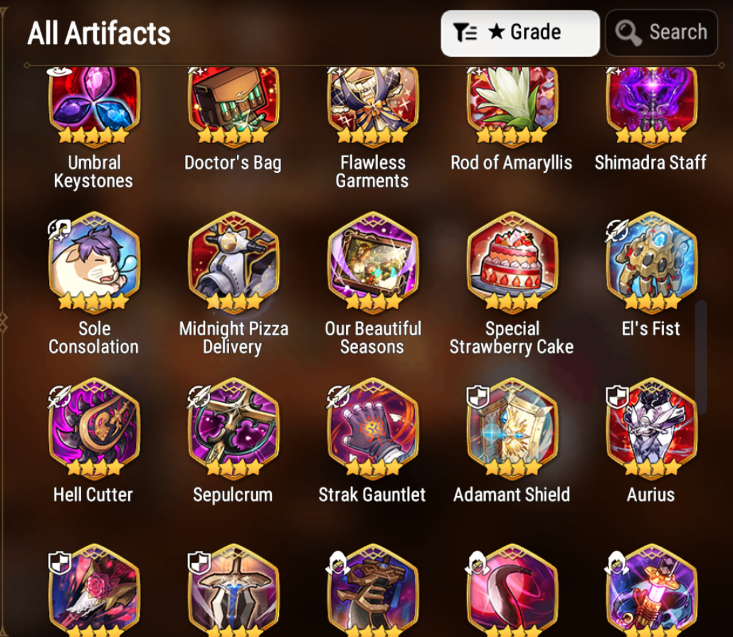Open the Grade sort filter dropdown
This screenshot has height=637, width=733.
[x=520, y=33]
